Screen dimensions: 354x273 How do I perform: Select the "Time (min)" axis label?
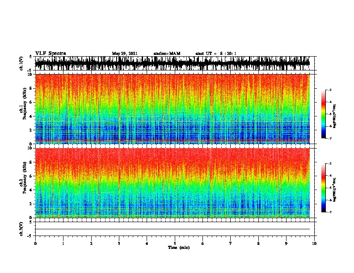tap(179, 248)
